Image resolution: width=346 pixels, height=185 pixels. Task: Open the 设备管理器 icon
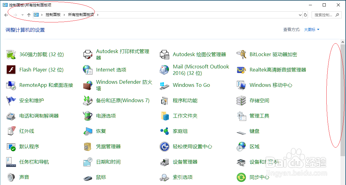(x=165, y=162)
